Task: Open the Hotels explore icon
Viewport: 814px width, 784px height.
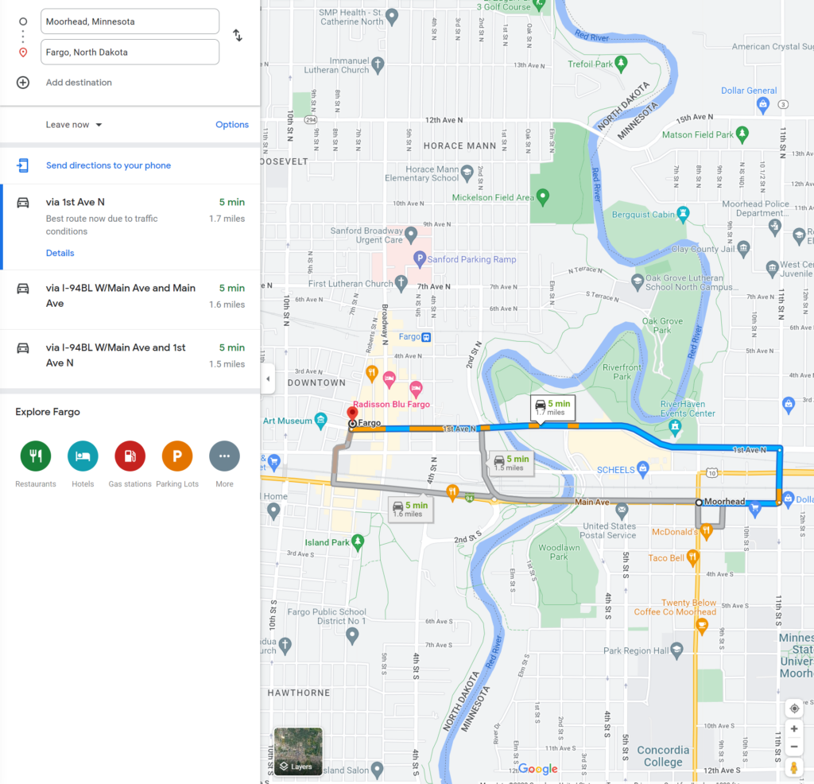Action: click(83, 456)
